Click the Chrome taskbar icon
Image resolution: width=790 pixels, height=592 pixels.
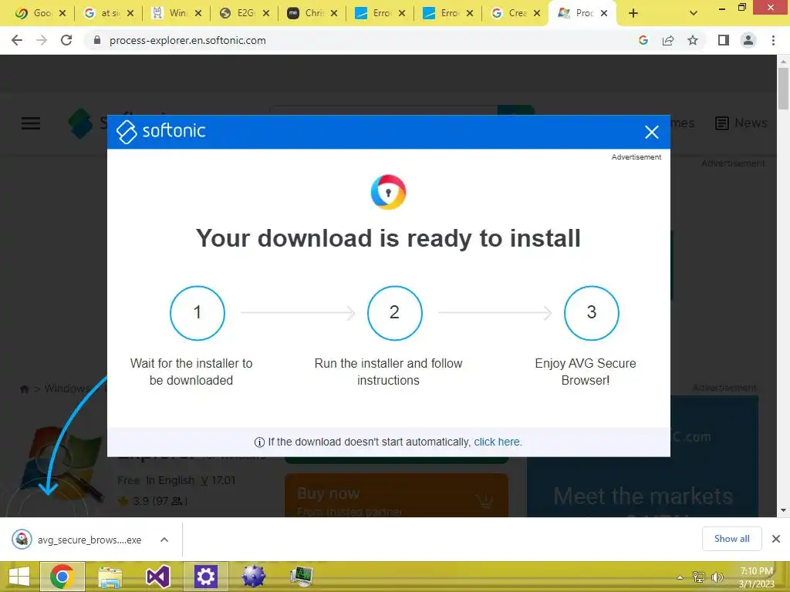pyautogui.click(x=62, y=577)
